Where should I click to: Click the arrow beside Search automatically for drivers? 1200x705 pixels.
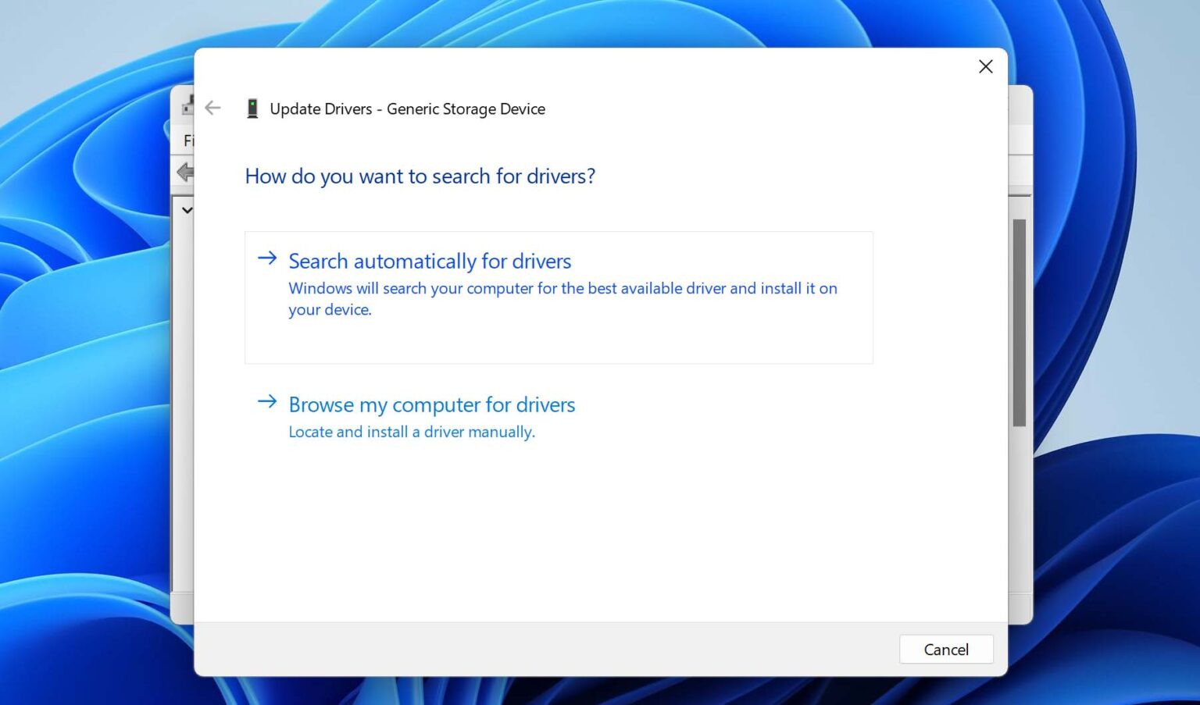point(266,258)
